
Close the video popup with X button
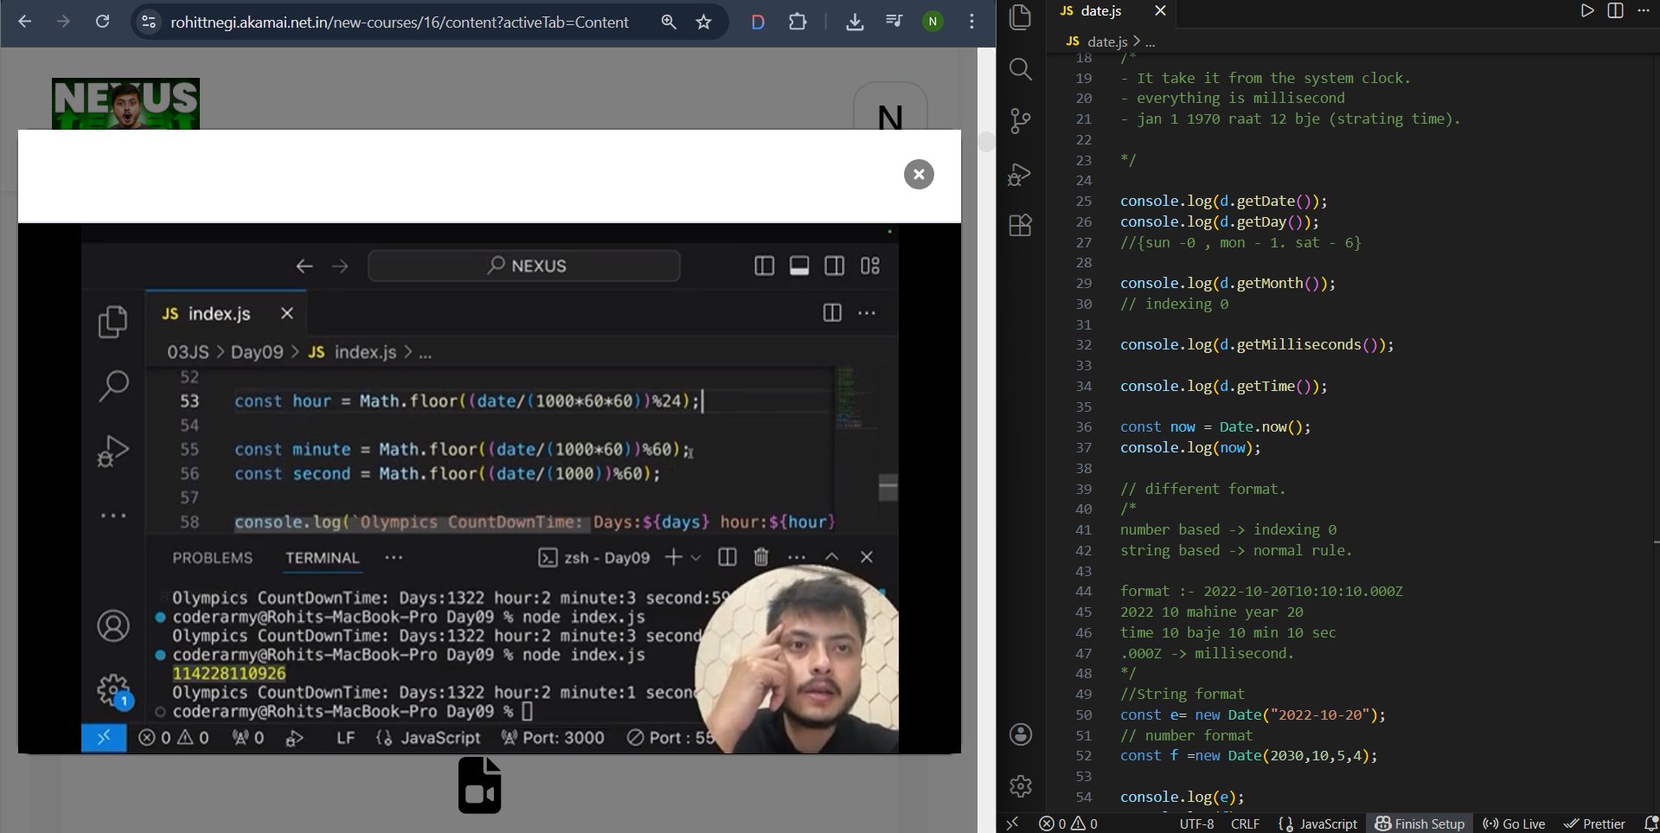pyautogui.click(x=919, y=174)
